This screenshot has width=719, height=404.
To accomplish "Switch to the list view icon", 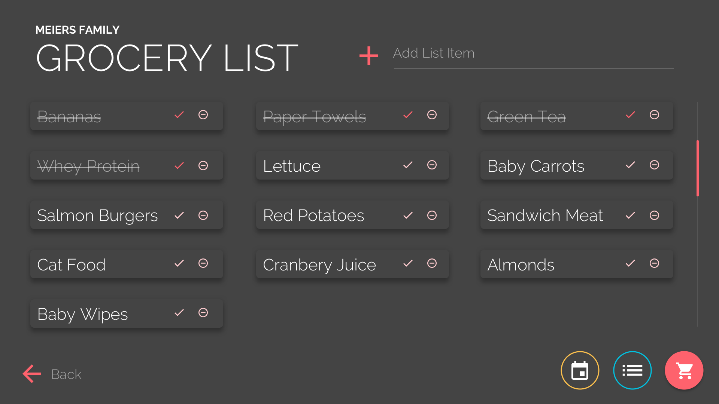I will [x=632, y=370].
